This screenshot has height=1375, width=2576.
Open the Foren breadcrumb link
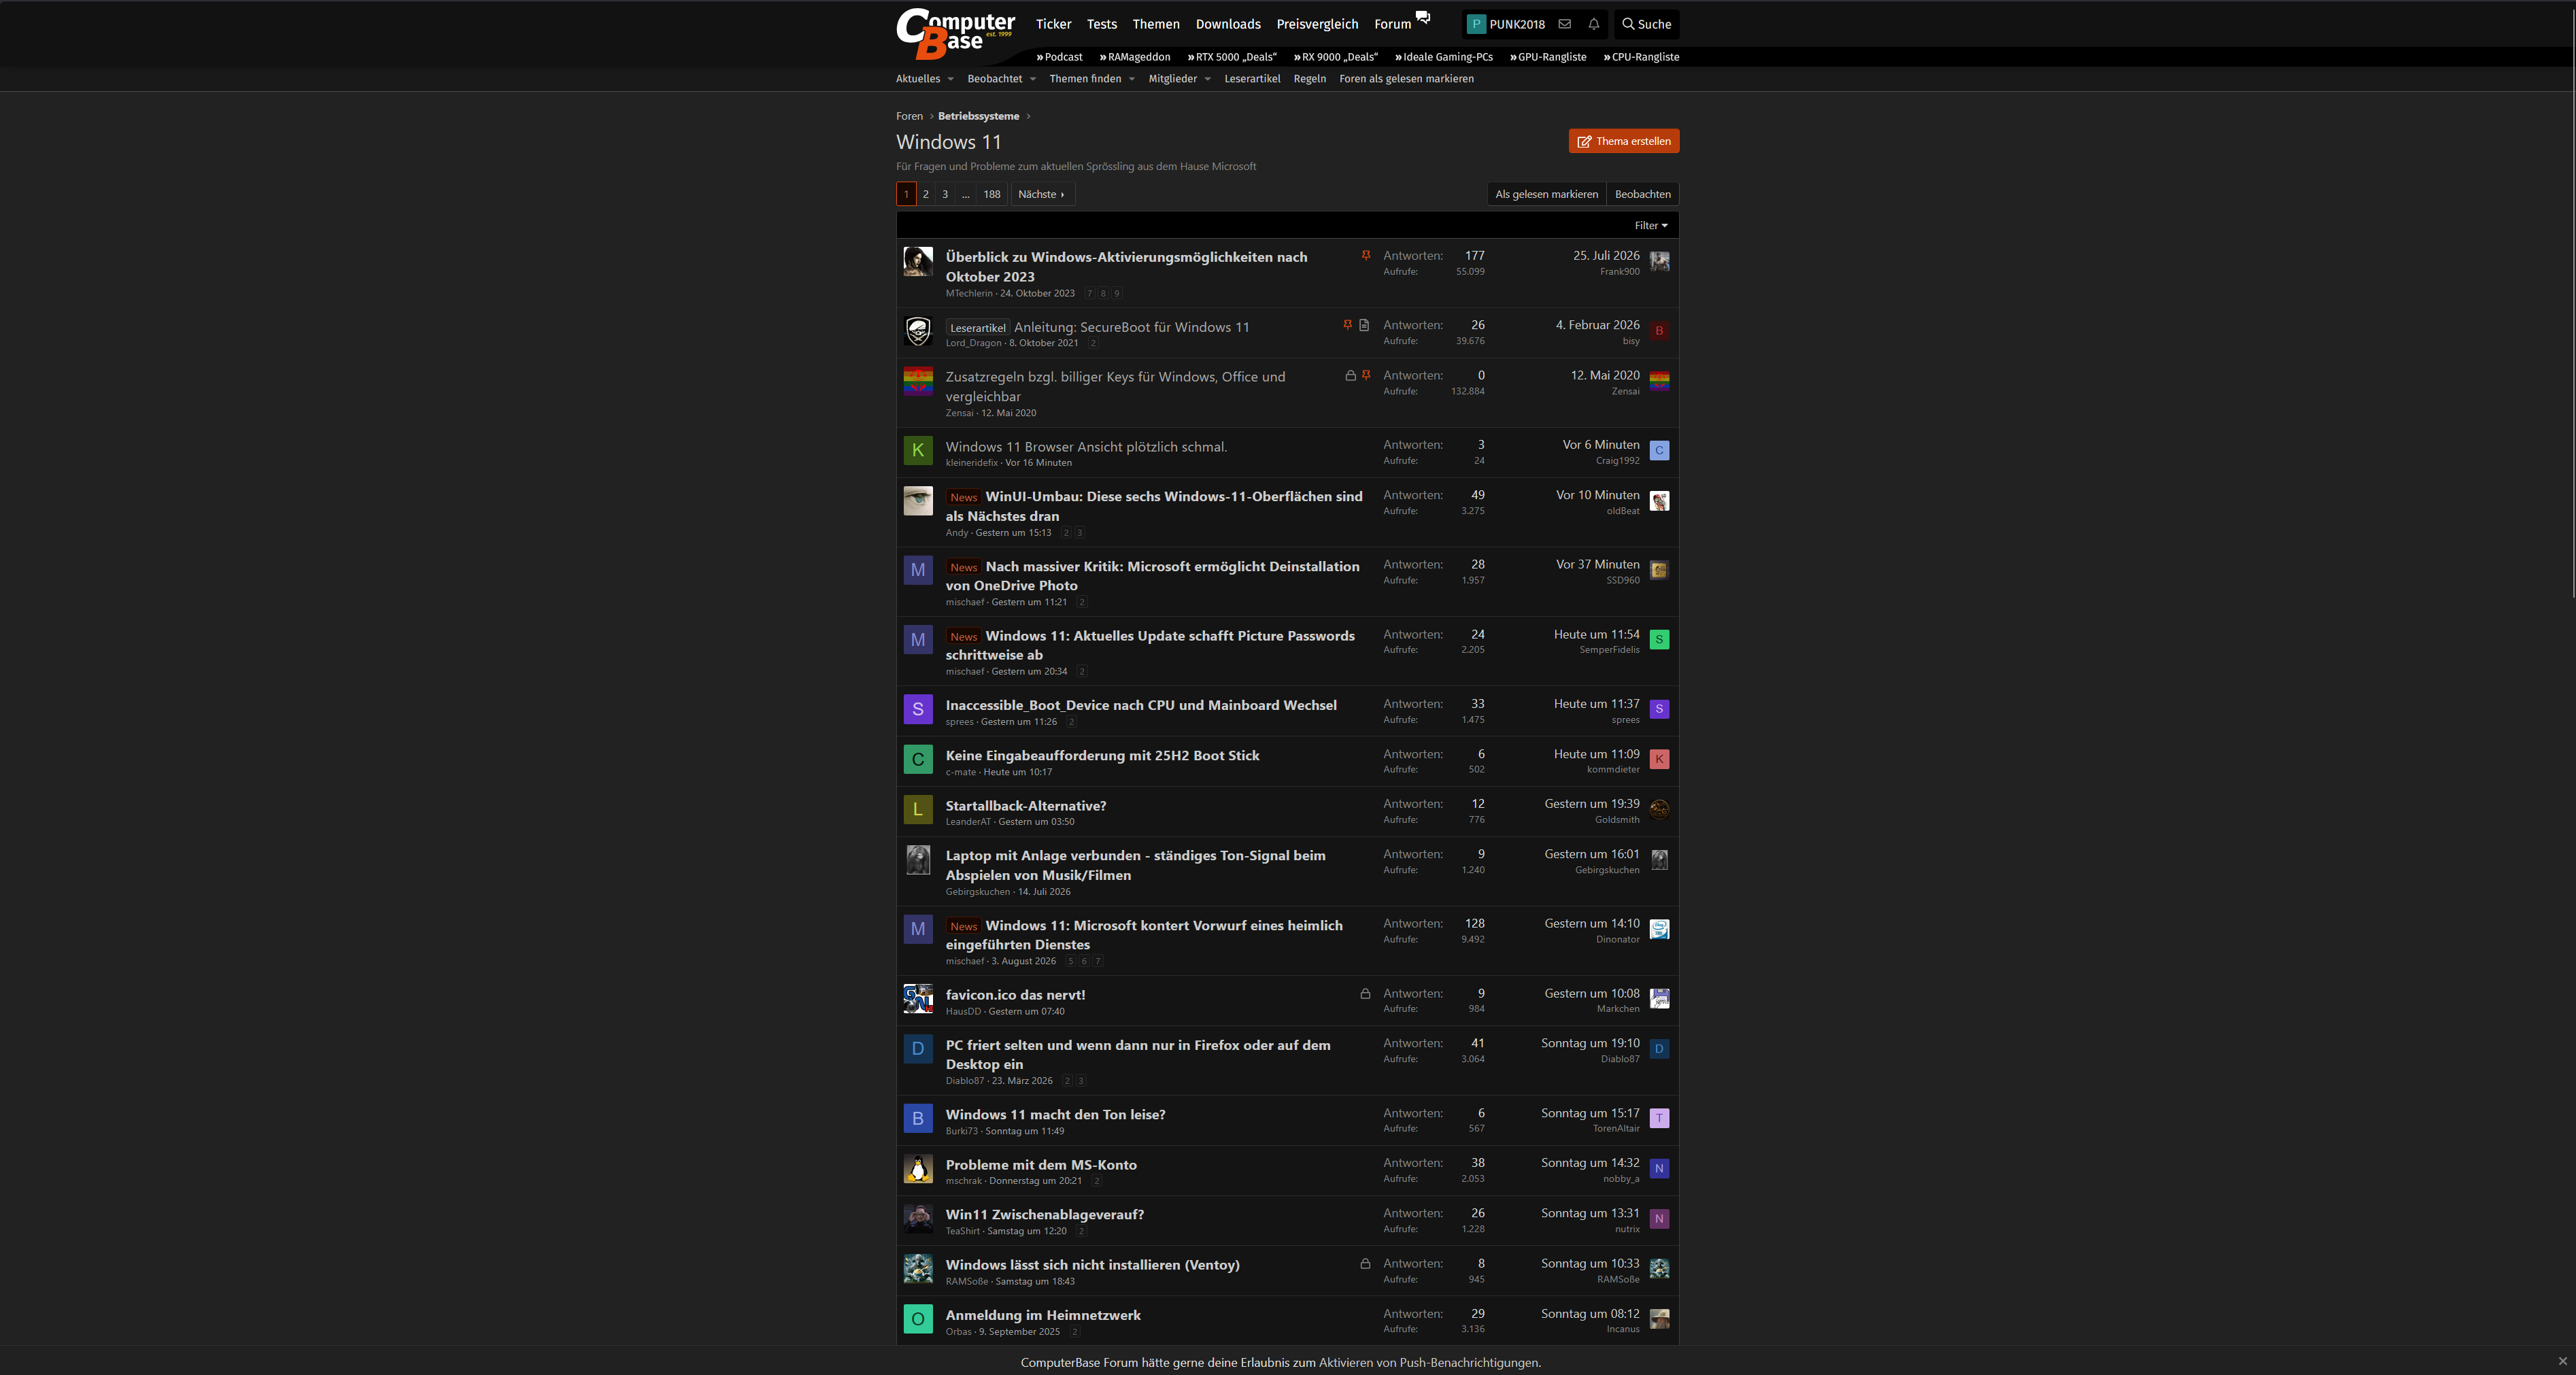pyautogui.click(x=910, y=116)
